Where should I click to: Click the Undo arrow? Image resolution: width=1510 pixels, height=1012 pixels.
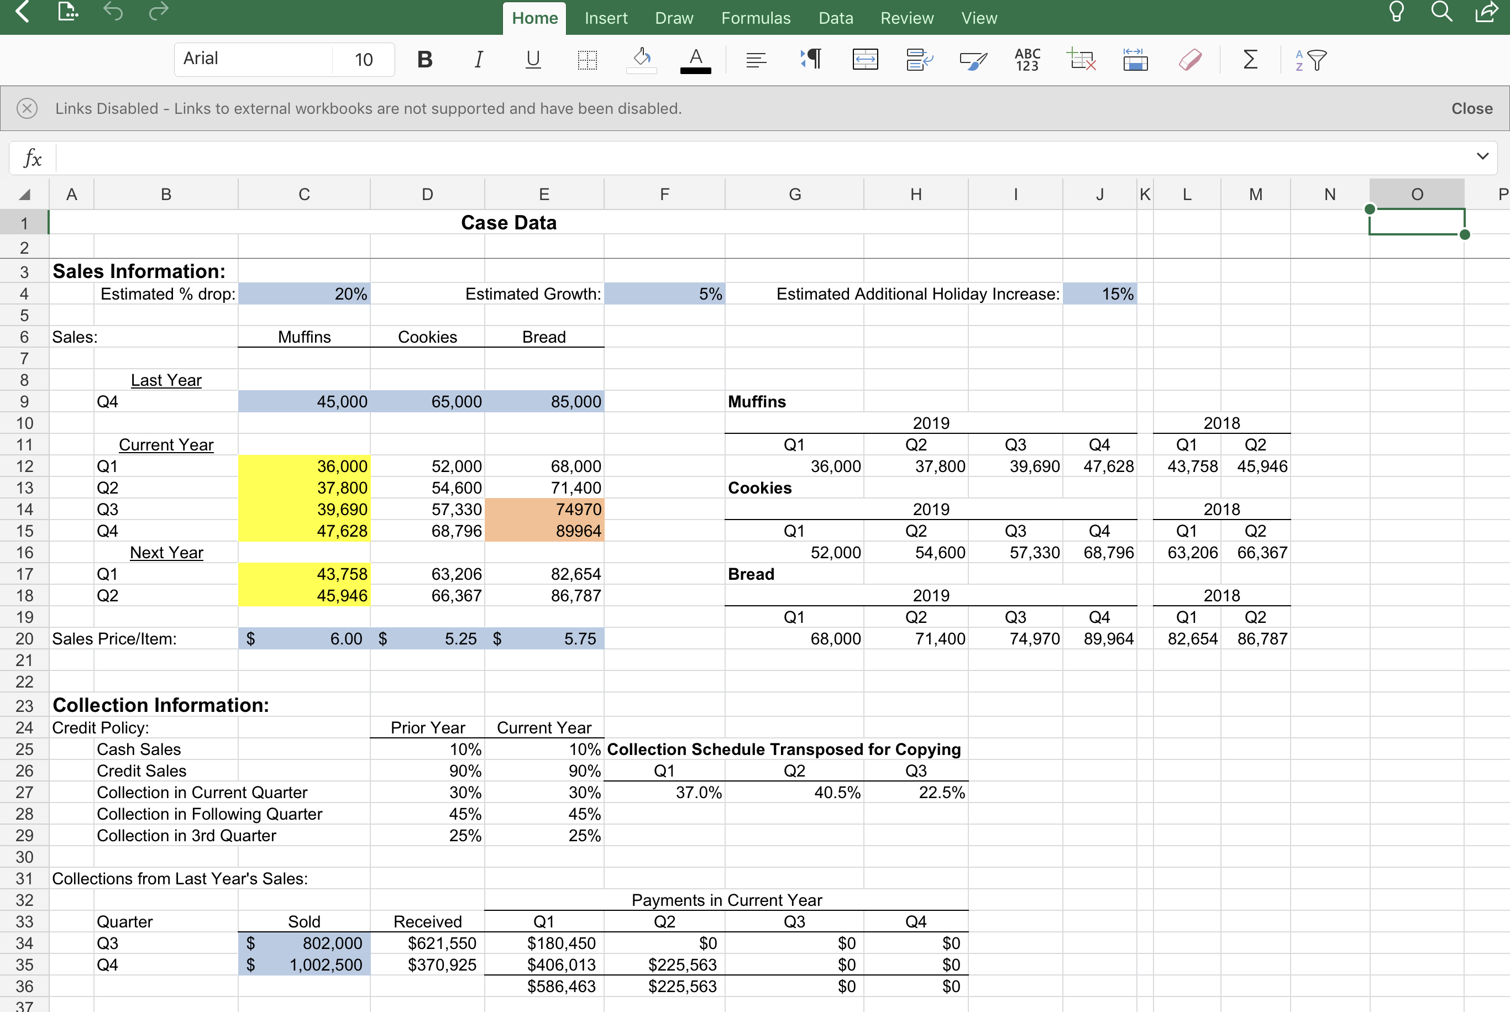coord(113,11)
